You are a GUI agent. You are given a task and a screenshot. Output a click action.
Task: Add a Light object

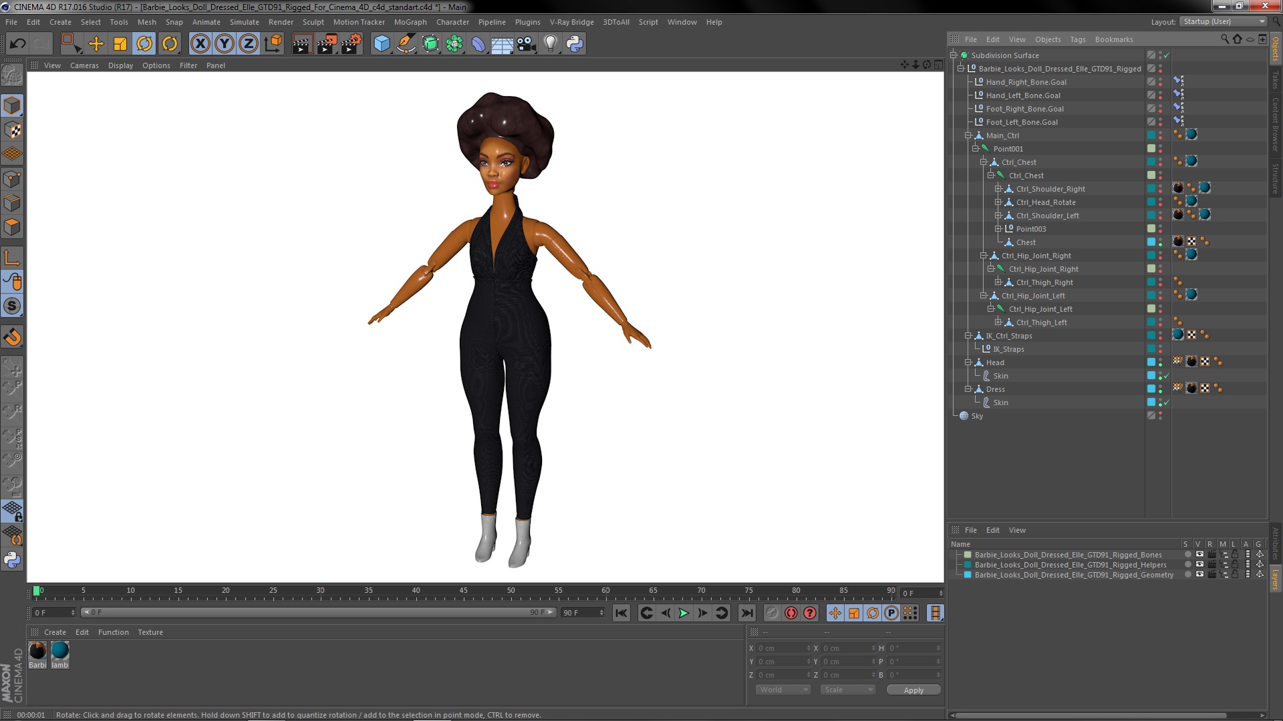[x=551, y=44]
